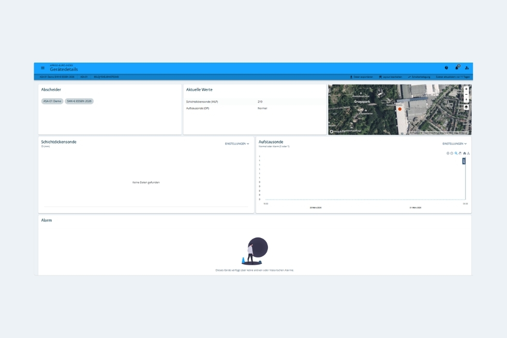Zoom in on the map

(466, 89)
